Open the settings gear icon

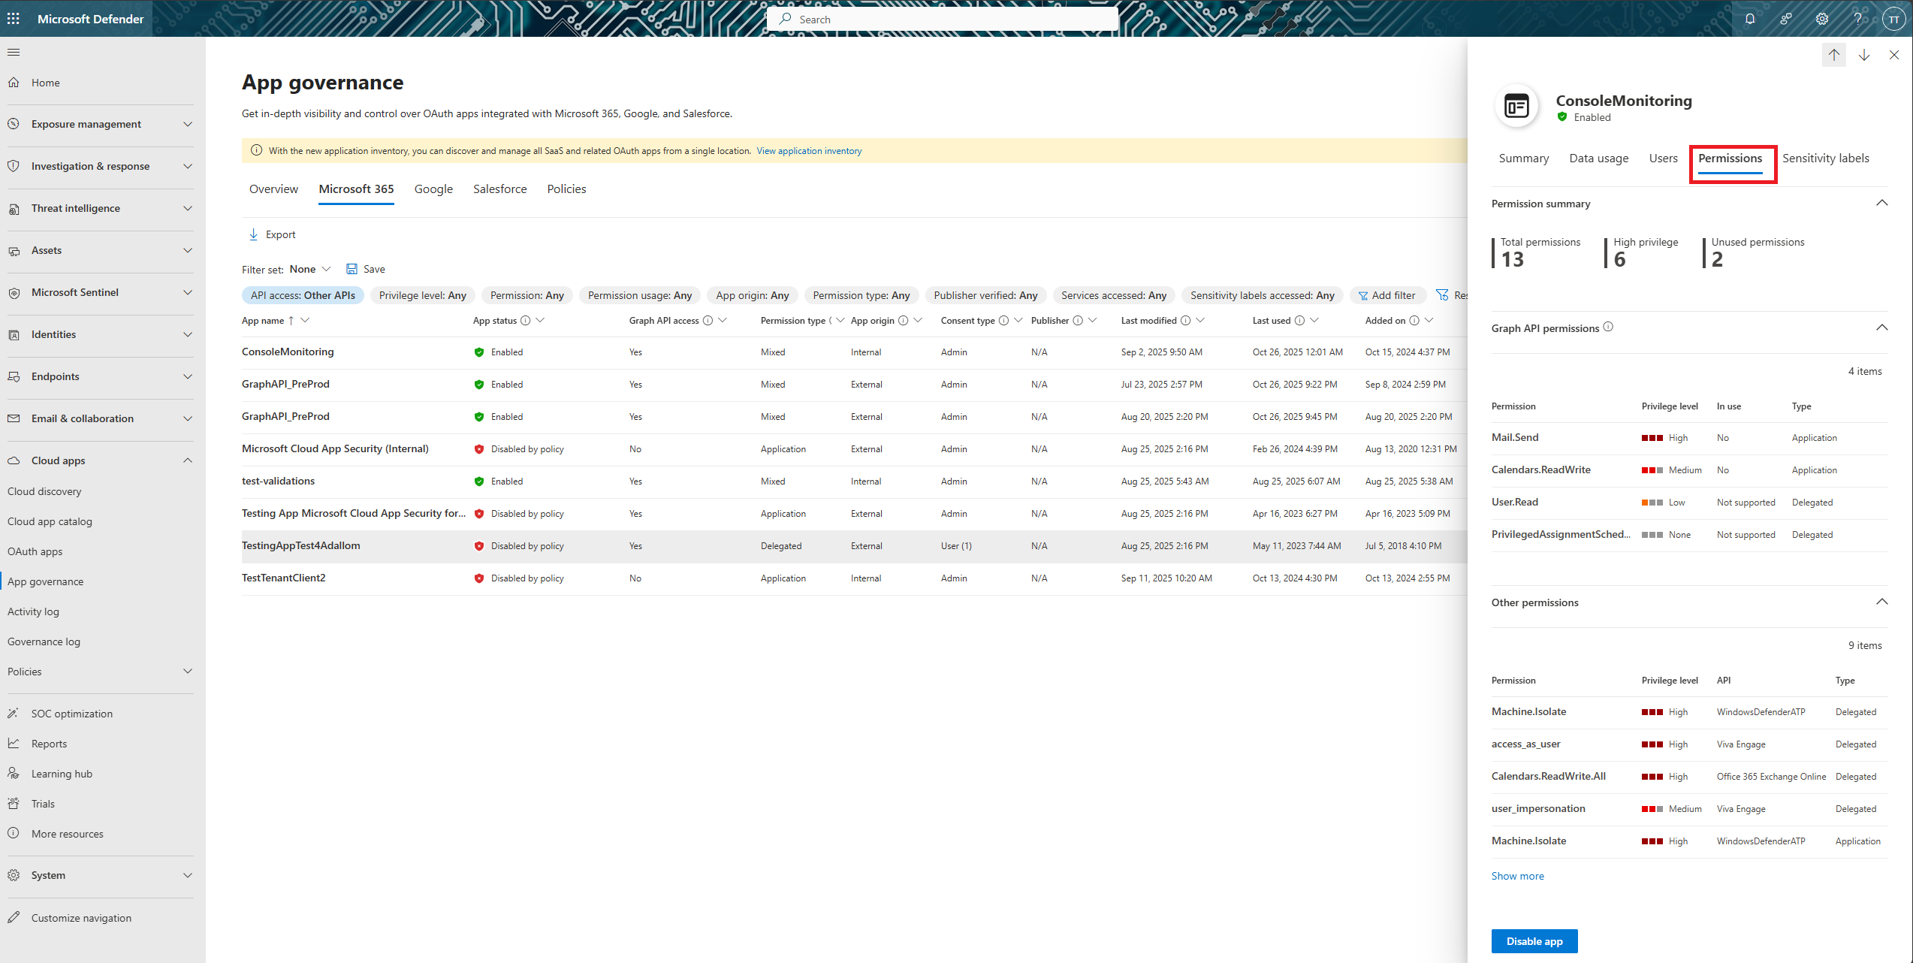[1822, 19]
